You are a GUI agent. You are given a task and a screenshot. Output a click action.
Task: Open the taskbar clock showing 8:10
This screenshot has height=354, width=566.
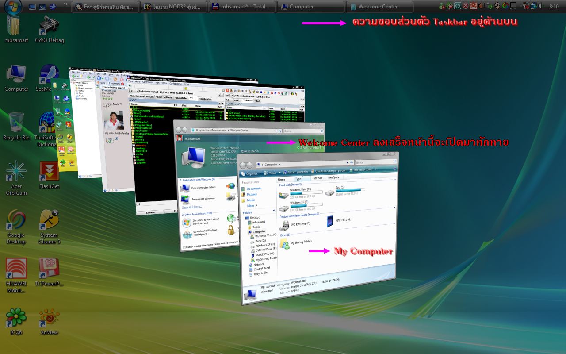(x=554, y=7)
